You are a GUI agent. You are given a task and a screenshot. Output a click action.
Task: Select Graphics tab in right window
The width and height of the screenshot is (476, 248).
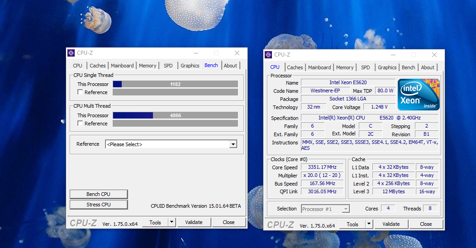[x=387, y=67]
